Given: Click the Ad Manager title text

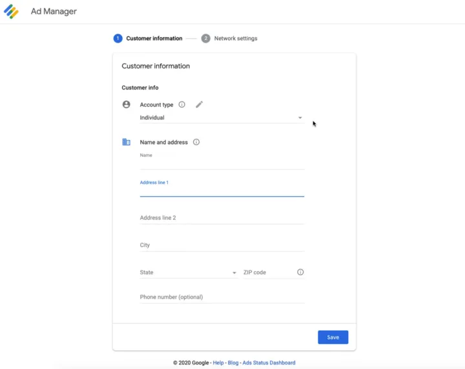Looking at the screenshot, I should click(54, 12).
